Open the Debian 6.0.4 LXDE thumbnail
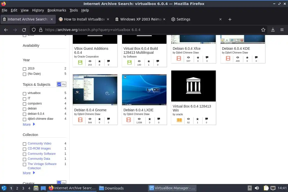288x192 pixels. (144, 90)
